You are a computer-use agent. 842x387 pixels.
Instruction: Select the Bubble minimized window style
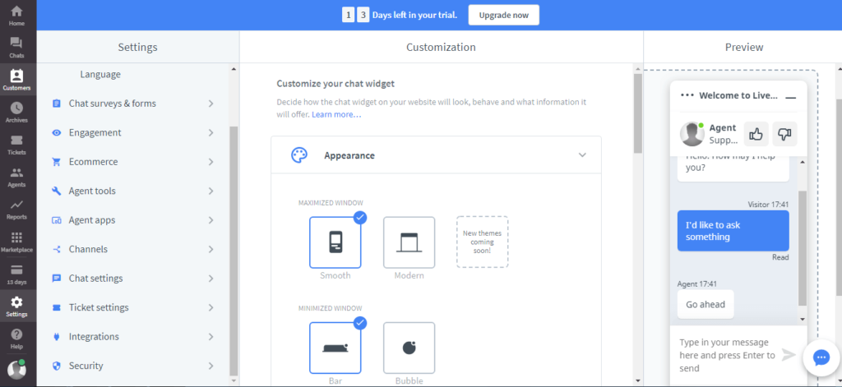[x=409, y=348]
